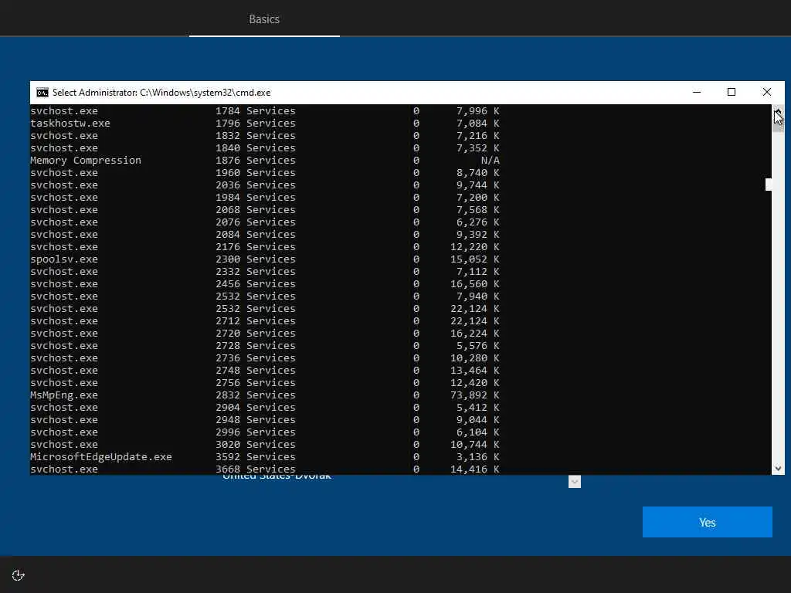The image size is (791, 593).
Task: Click PID 2068 in the list
Action: click(228, 210)
